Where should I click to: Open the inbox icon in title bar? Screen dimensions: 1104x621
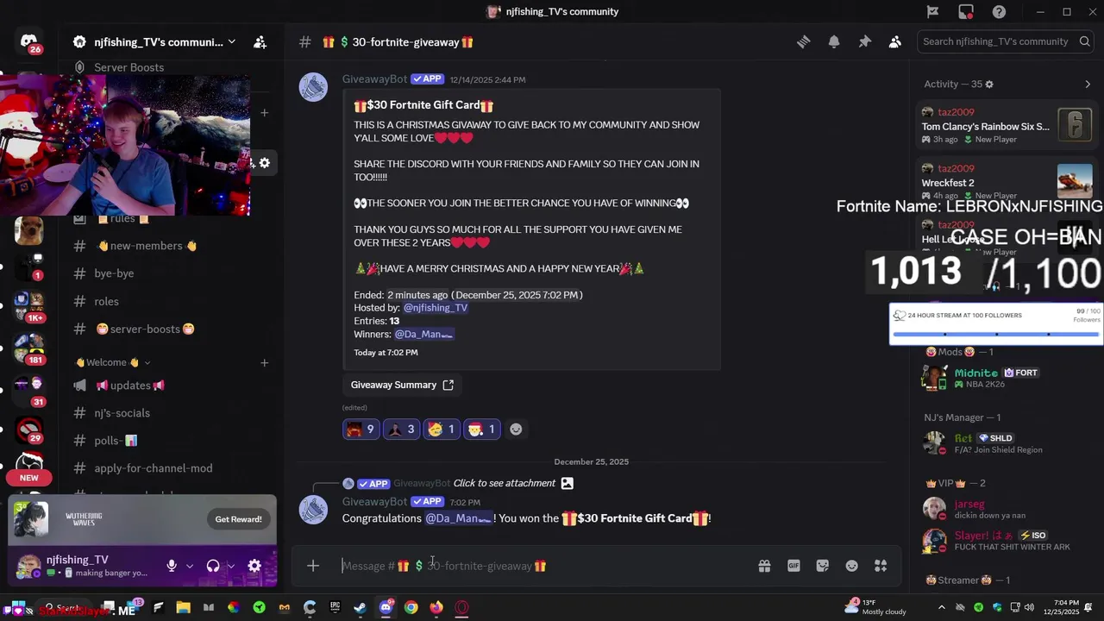pyautogui.click(x=966, y=11)
